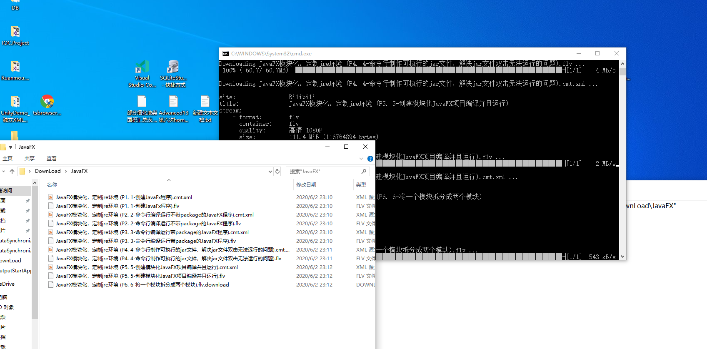Click the DownLoad breadcrumb

[48, 171]
